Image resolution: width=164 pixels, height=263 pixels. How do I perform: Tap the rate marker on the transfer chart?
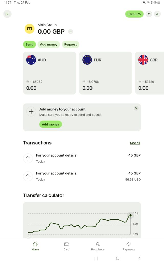coord(130,215)
